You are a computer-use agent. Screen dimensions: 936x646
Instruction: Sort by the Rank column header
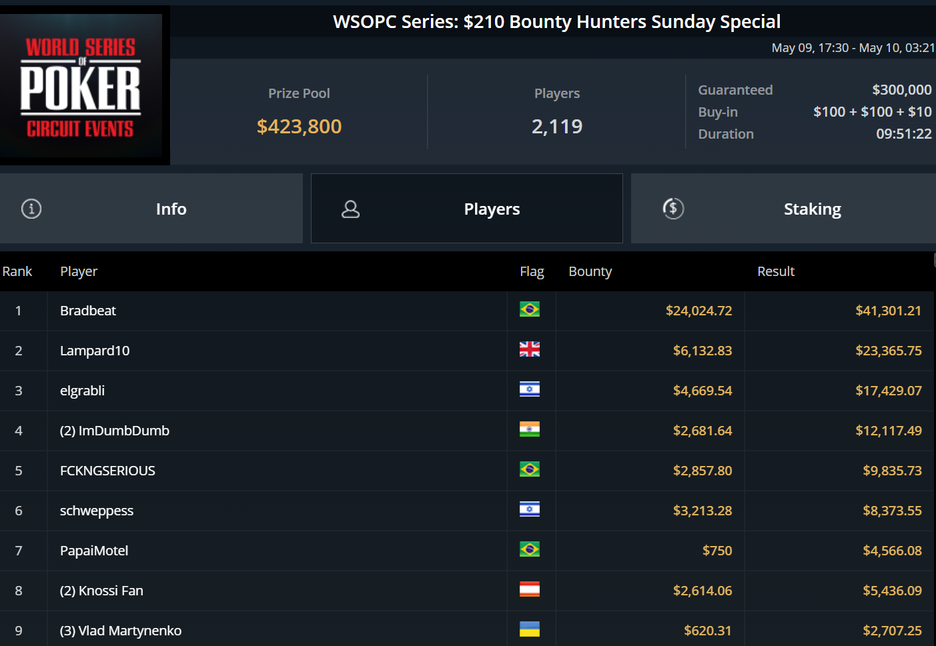[x=17, y=271]
